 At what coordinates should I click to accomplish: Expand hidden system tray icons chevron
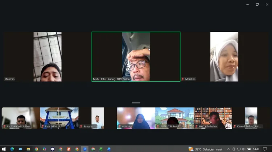pyautogui.click(x=228, y=149)
